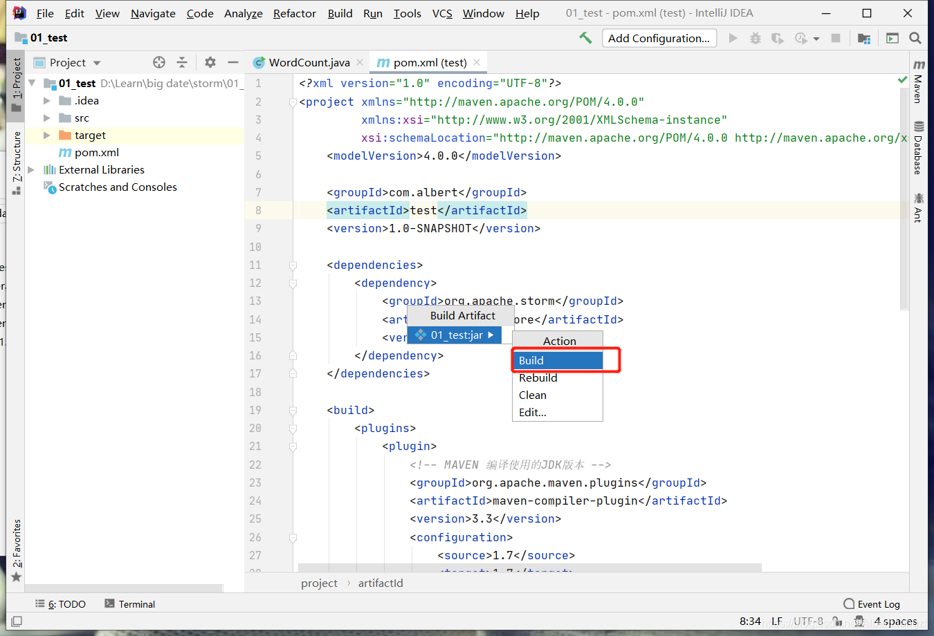Click the Debug bug icon

[756, 38]
